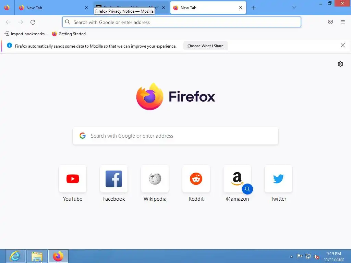Focus the address bar search field
The height and width of the screenshot is (263, 351).
point(182,22)
